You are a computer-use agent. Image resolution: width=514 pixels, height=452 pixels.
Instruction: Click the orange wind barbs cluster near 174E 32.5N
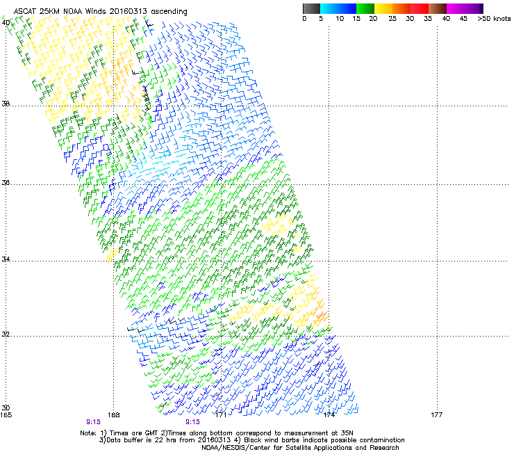(x=321, y=316)
